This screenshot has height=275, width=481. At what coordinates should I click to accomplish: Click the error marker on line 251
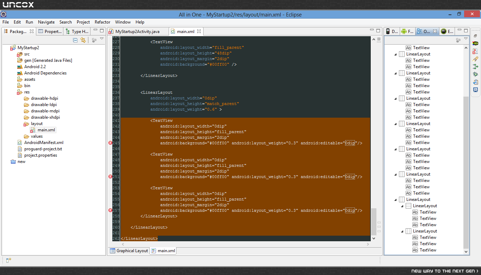(x=110, y=177)
